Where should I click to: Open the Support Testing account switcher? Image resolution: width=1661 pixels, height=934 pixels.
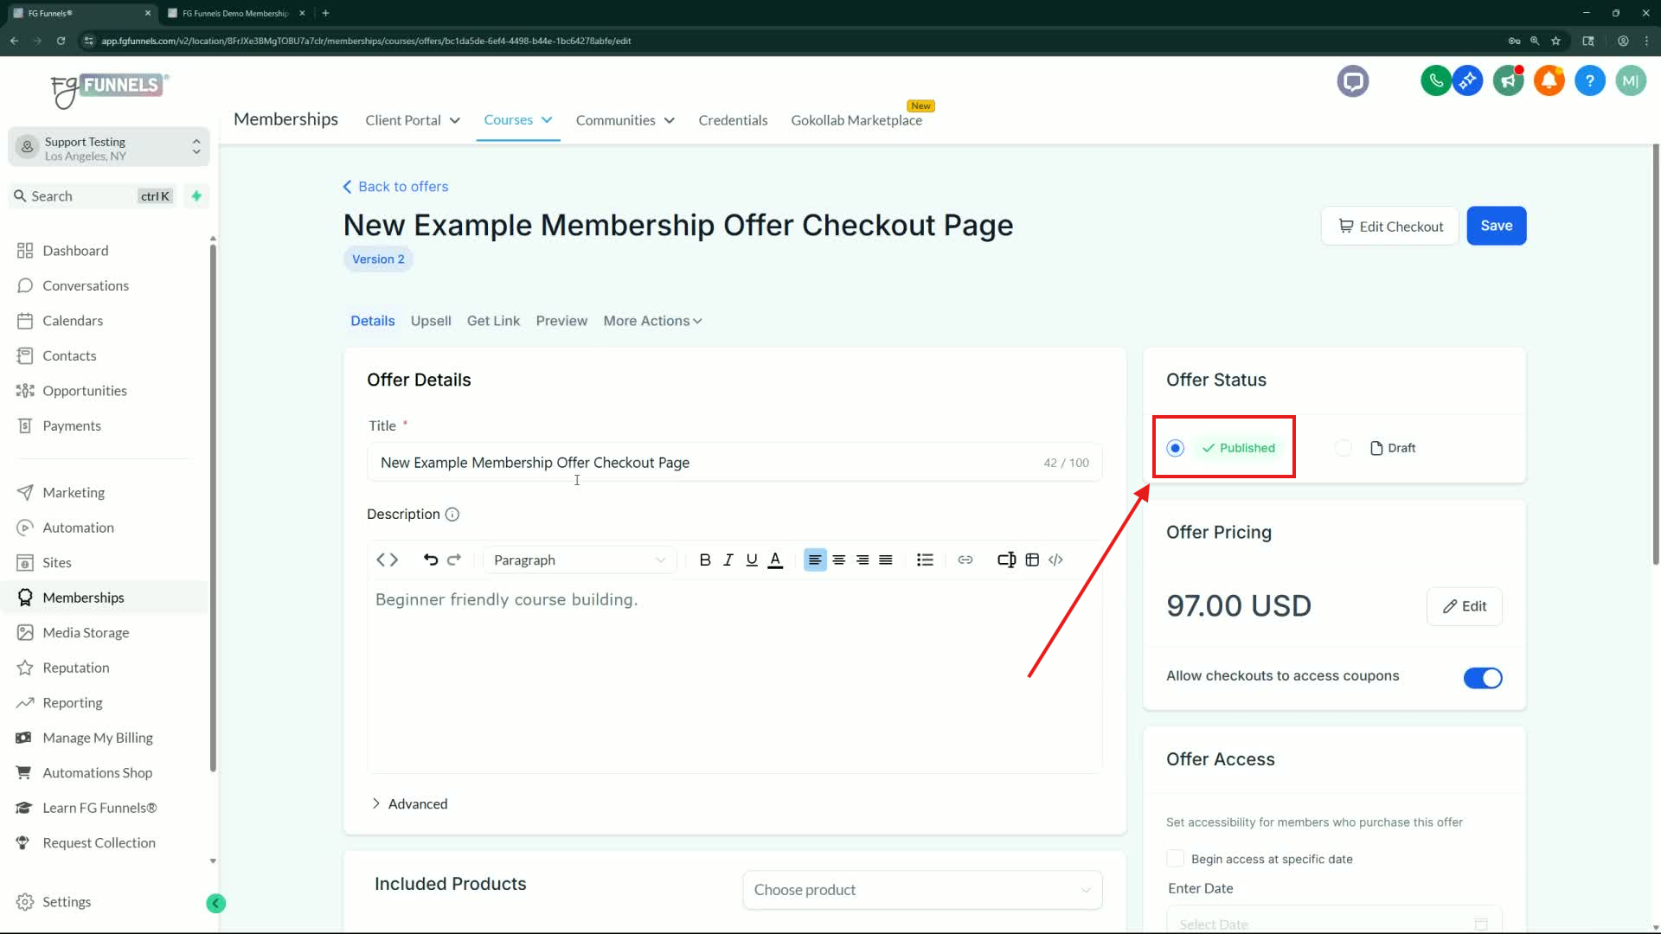(x=109, y=148)
